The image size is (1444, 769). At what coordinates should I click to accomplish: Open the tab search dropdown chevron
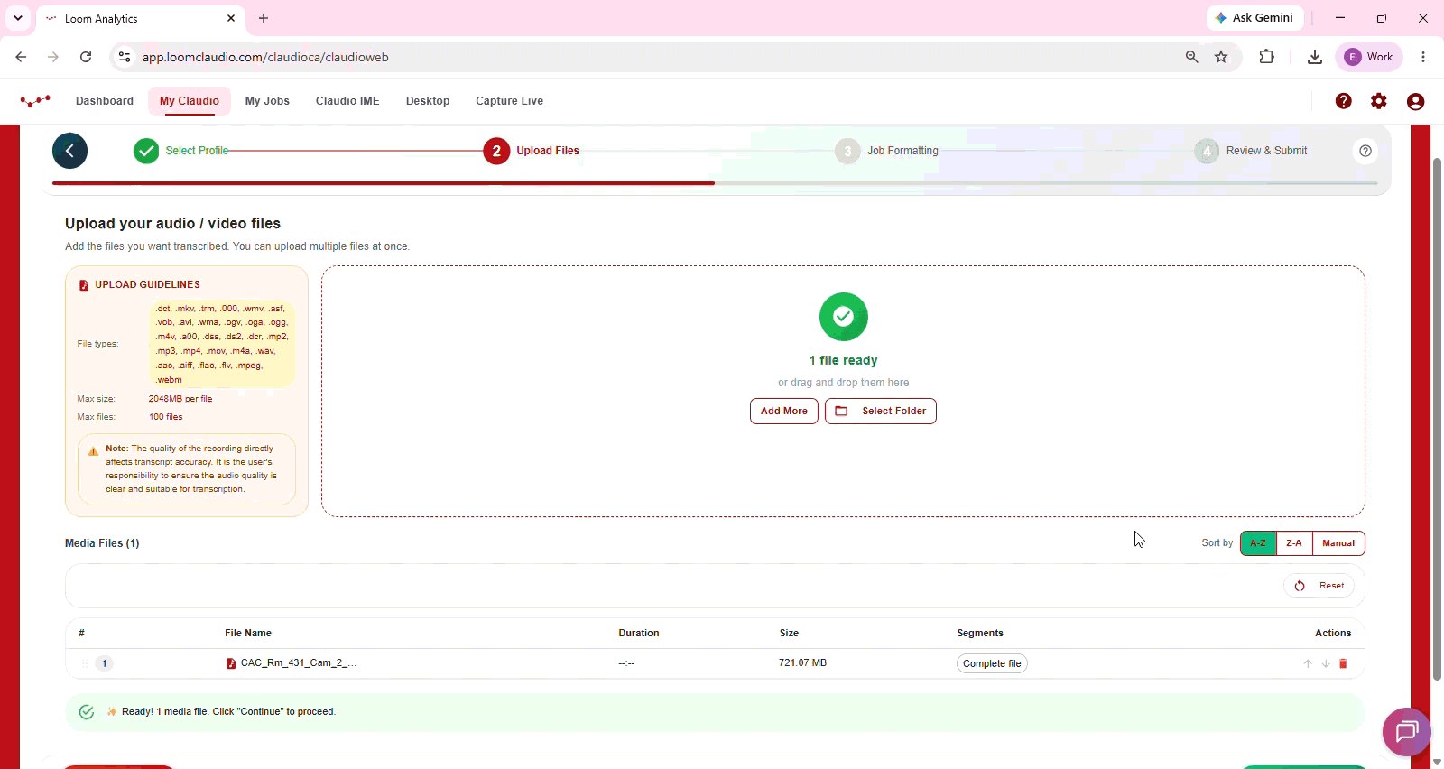pos(18,18)
